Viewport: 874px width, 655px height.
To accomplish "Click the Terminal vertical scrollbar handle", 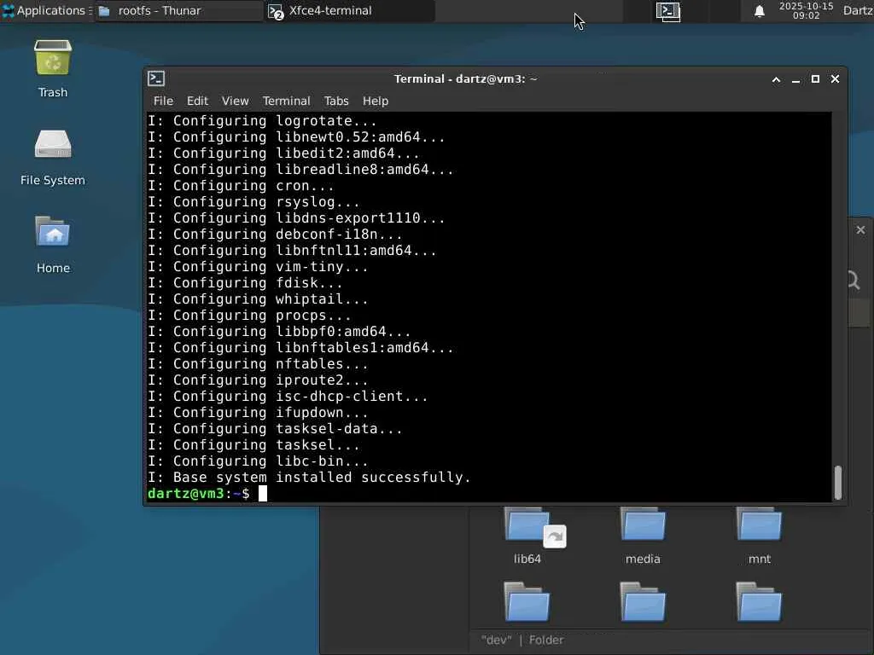I will click(837, 483).
